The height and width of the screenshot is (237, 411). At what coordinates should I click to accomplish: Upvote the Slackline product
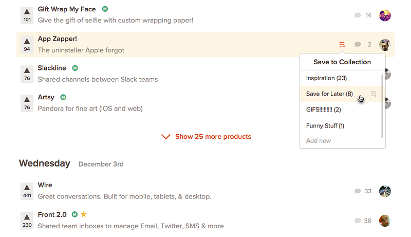click(x=27, y=74)
